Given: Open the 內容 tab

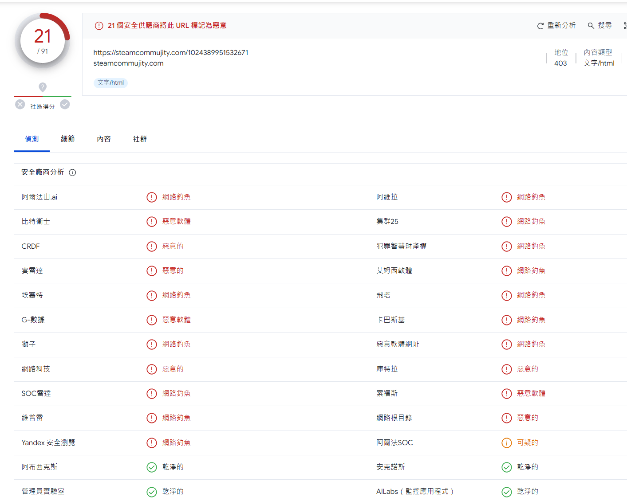Looking at the screenshot, I should (104, 139).
